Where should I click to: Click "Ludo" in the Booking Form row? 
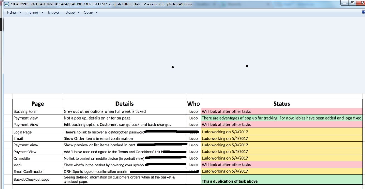(194, 111)
